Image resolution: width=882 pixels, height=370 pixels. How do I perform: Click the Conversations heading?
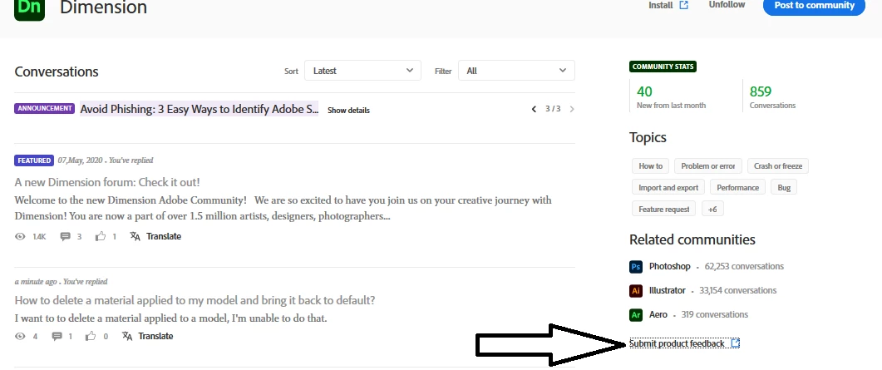(x=57, y=72)
